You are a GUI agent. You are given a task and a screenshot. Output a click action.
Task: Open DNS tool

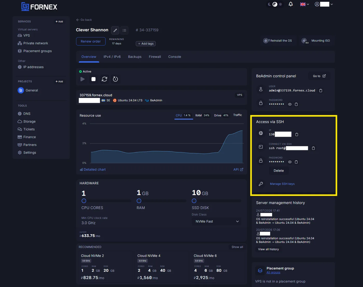click(24, 114)
